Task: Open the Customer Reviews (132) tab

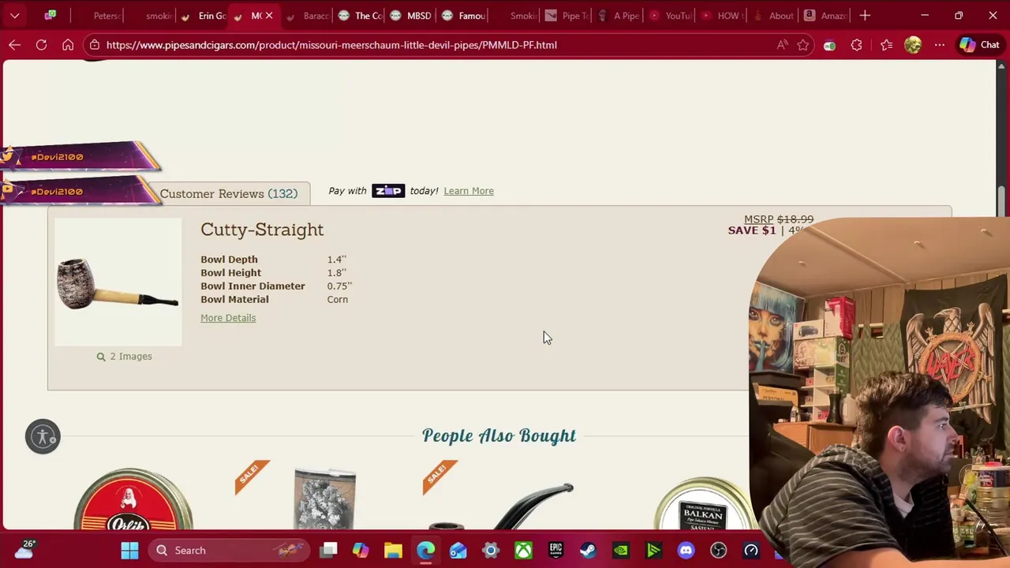Action: click(229, 193)
